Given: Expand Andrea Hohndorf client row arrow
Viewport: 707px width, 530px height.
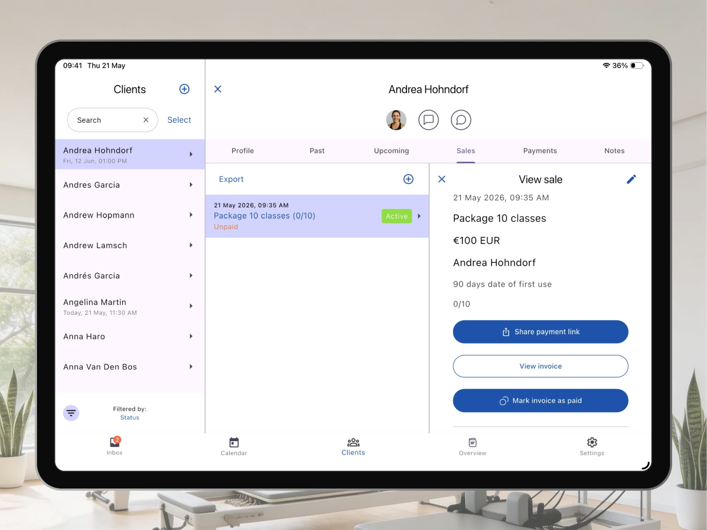Looking at the screenshot, I should (191, 154).
